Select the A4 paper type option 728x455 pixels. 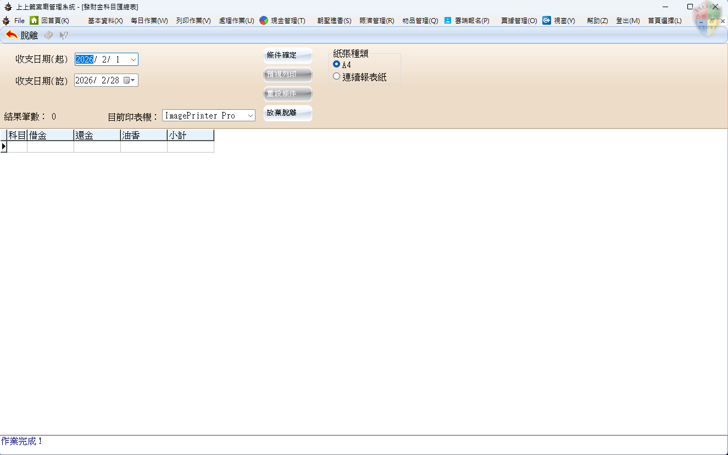click(337, 64)
